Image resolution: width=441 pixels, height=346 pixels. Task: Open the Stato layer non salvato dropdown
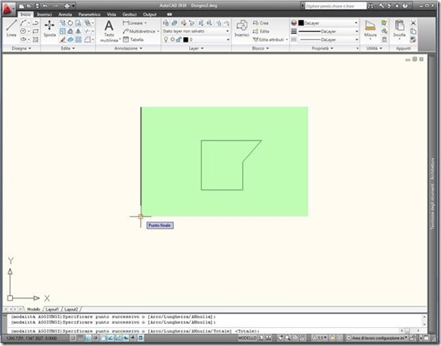pos(196,31)
